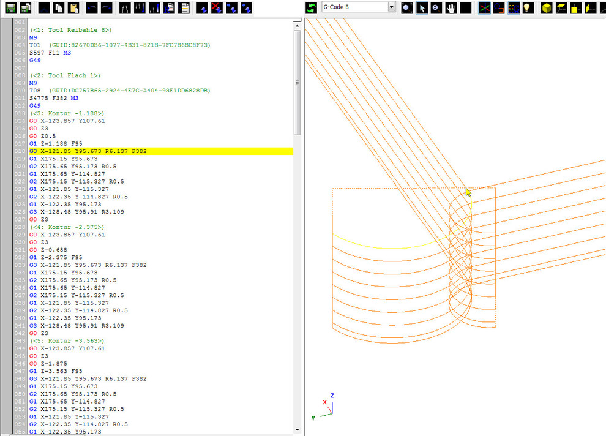Redo the last undone edit

point(107,8)
